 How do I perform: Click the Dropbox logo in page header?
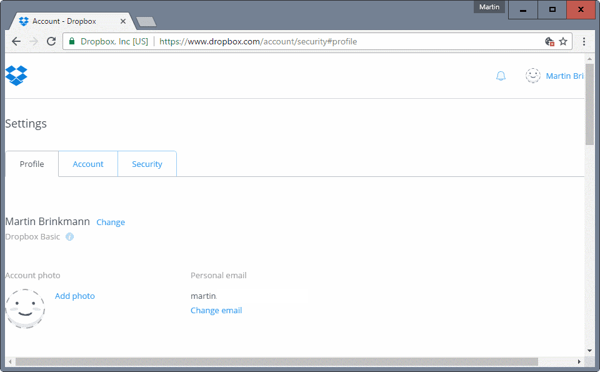[16, 76]
